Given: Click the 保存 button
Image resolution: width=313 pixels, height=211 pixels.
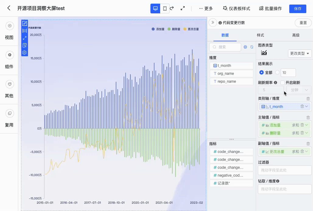Looking at the screenshot, I should pyautogui.click(x=298, y=9).
